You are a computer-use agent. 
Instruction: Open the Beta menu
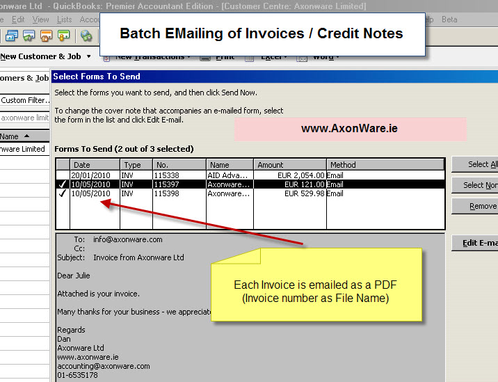tap(449, 19)
